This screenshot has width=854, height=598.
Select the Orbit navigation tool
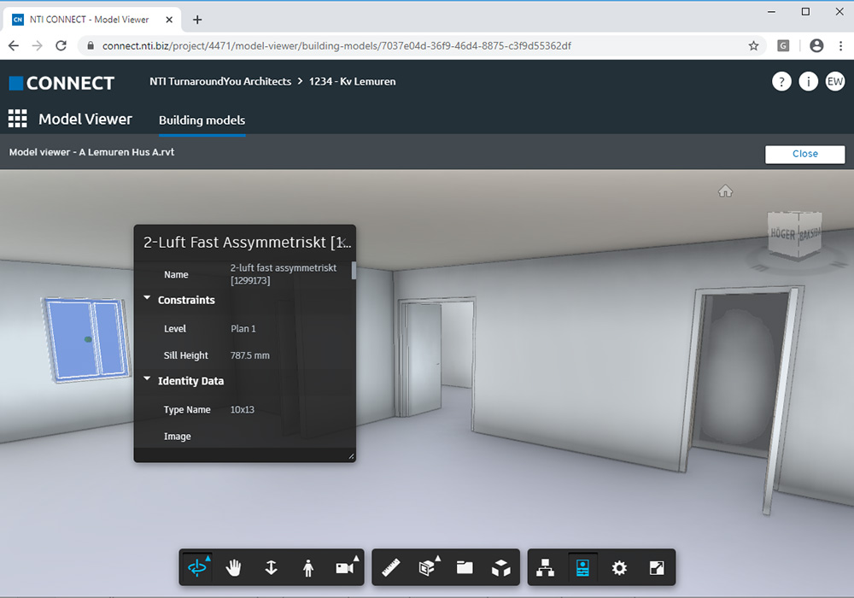[197, 568]
